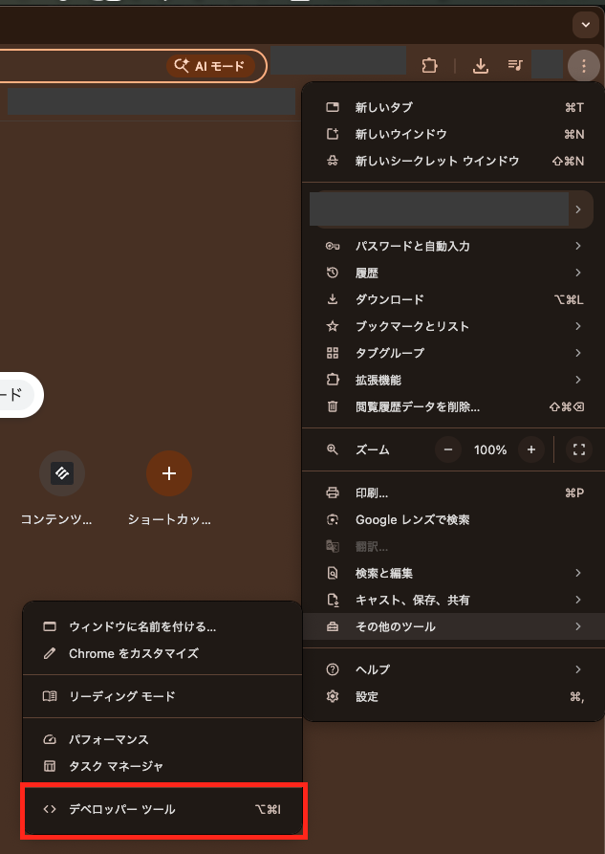Open ダウンロード menu entry

[454, 299]
